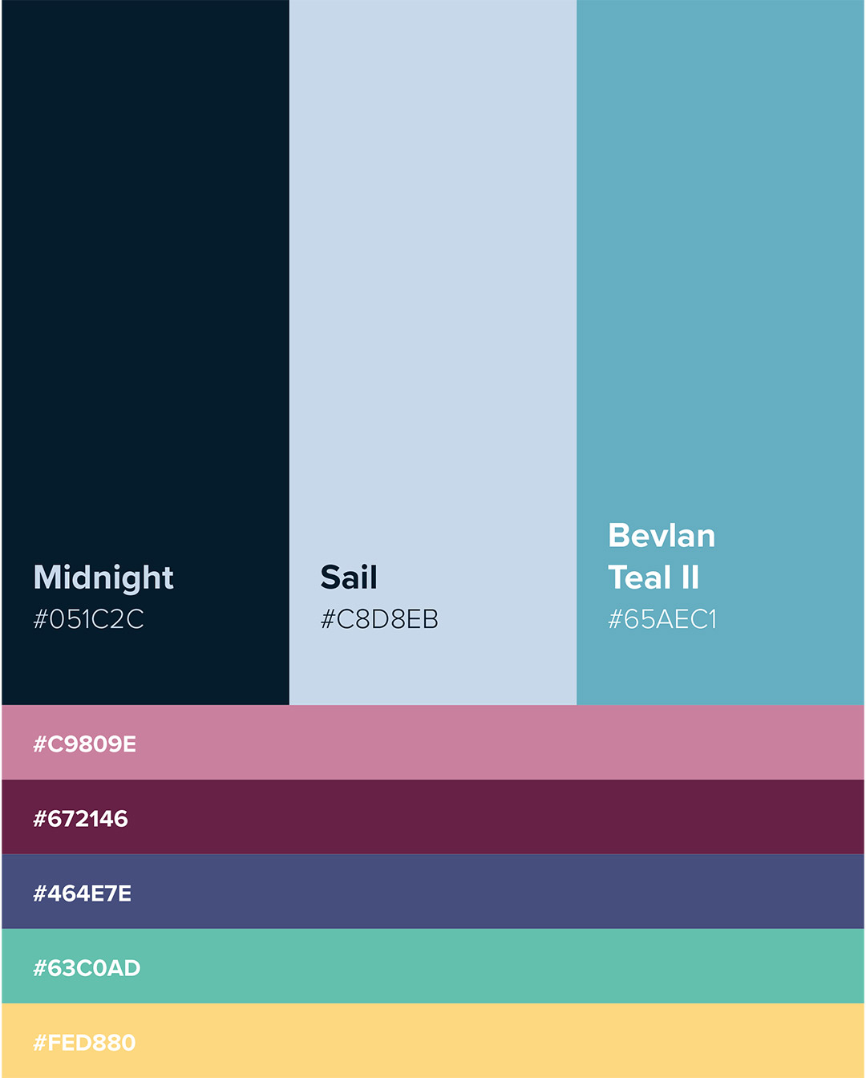Click the #672146 hex label
This screenshot has height=1078, width=866.
81,819
